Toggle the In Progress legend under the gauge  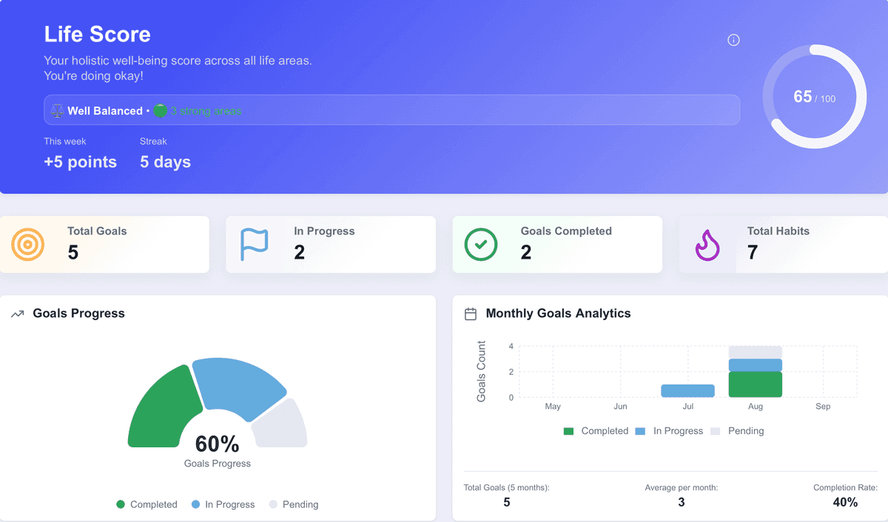(223, 504)
